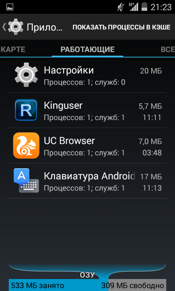Tap the Settings gear icon in header
The image size is (175, 291).
click(x=16, y=27)
